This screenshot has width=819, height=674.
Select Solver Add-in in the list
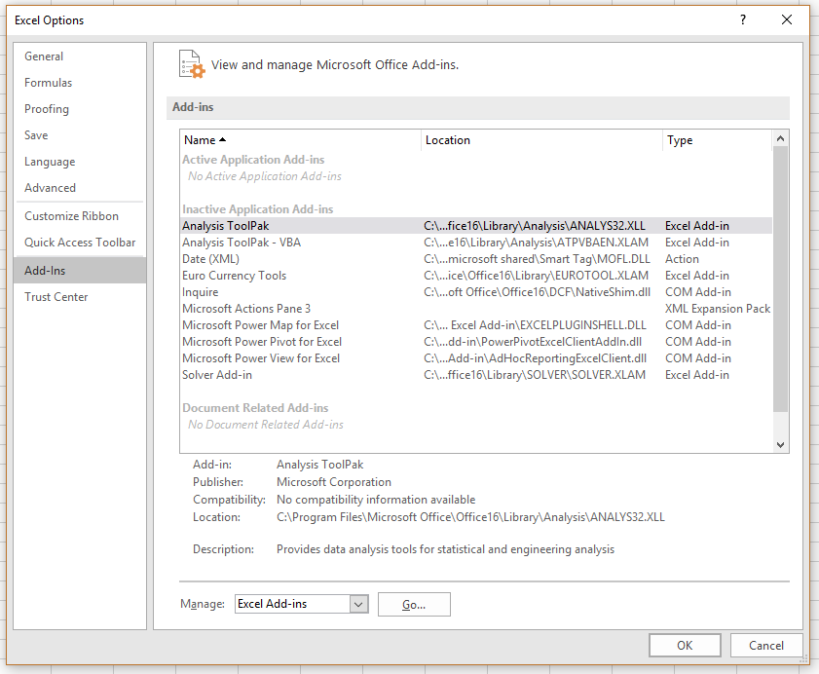point(217,375)
